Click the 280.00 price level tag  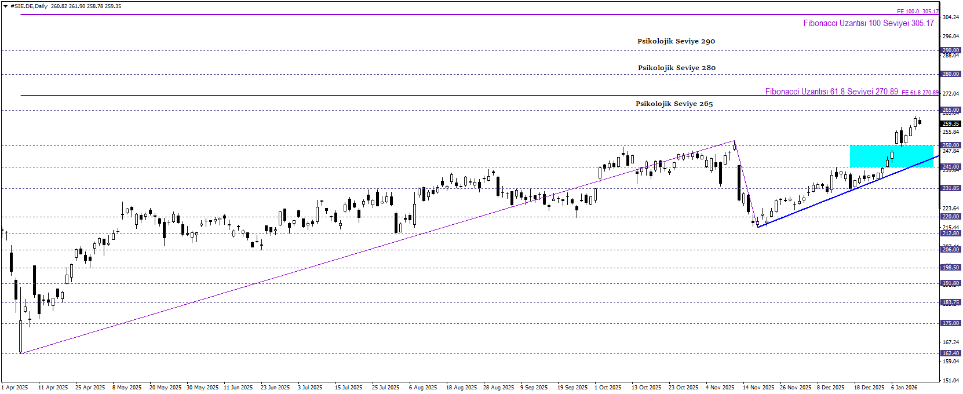[x=951, y=74]
